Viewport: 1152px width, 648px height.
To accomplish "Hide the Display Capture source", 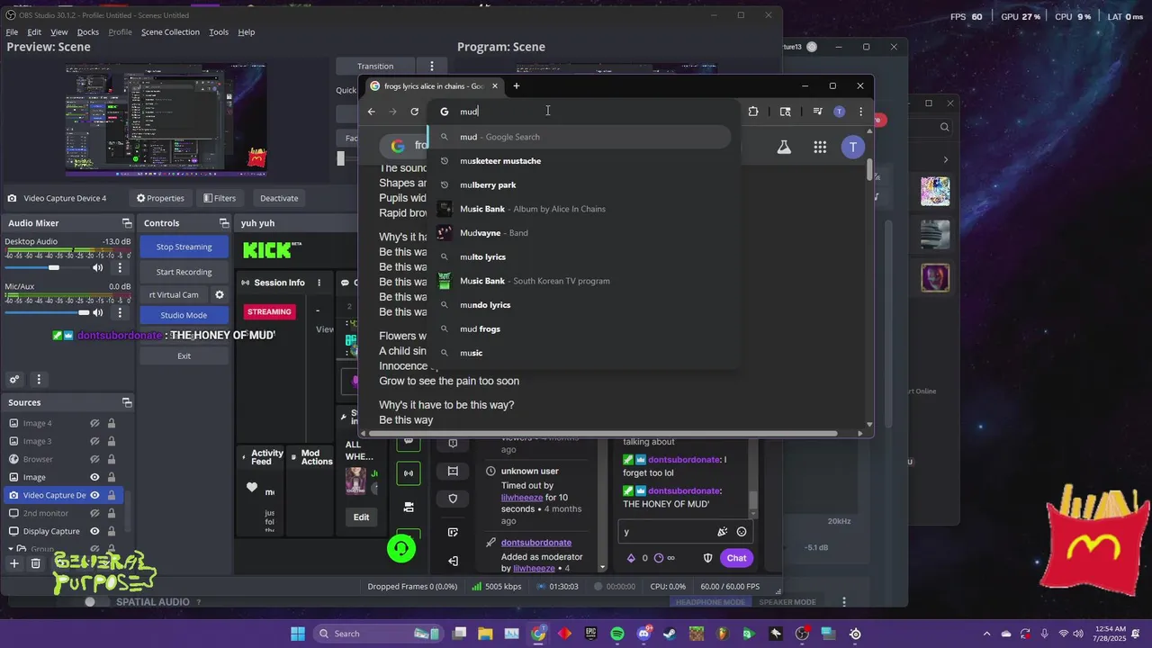I will point(94,531).
